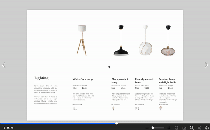Share the flipbook using share icon
This screenshot has width=210, height=130.
point(199,128)
